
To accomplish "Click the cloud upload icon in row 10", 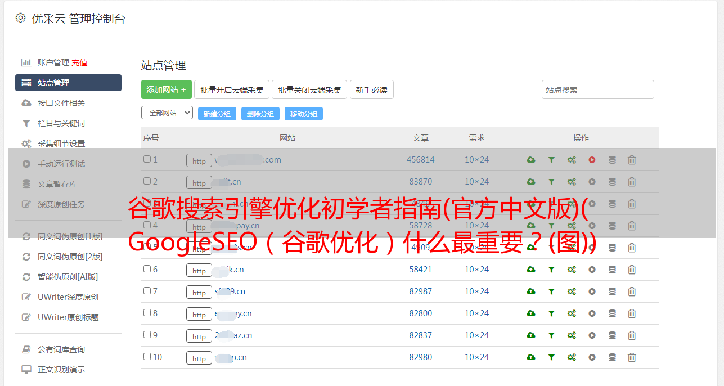I will point(531,357).
